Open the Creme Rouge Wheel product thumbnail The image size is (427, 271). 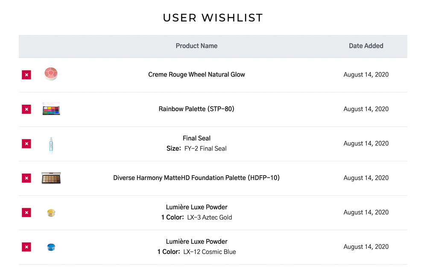click(51, 74)
